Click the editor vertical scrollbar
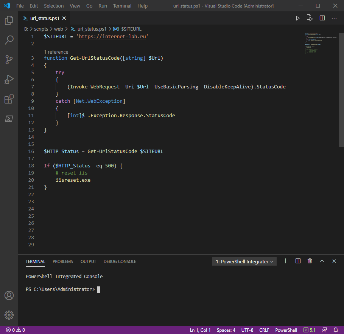The width and height of the screenshot is (344, 334). (341, 90)
